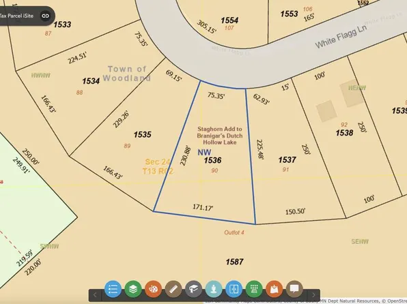407x304 pixels.
Task: Click the Outlot 4 label
Action: (234, 232)
